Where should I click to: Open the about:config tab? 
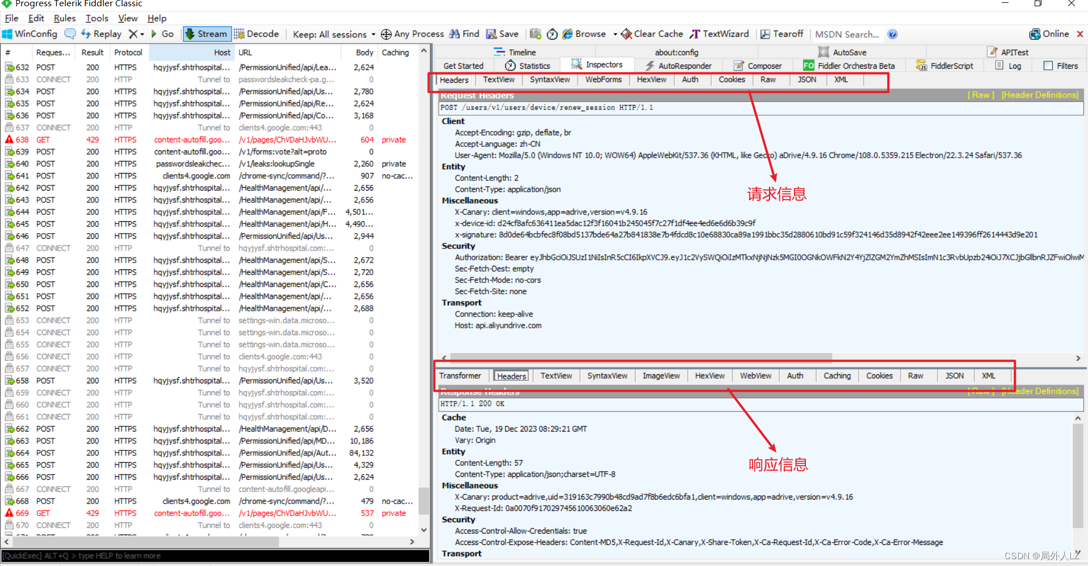coord(677,52)
